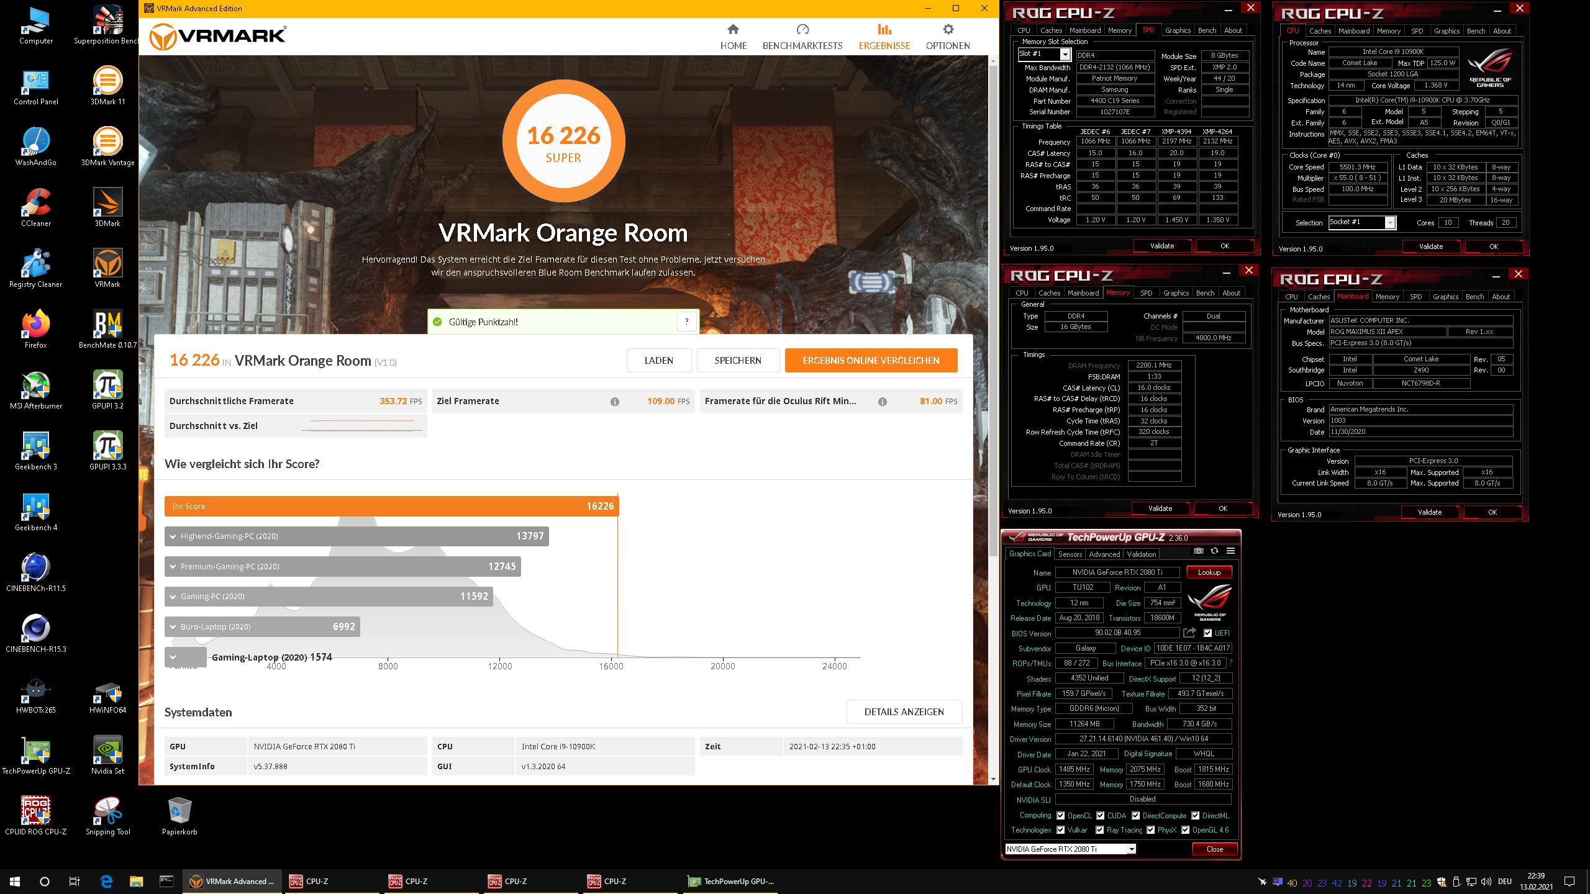1590x894 pixels.
Task: Toggle the OpenGL 4.6 checkbox in GPU-Z
Action: tap(1185, 830)
